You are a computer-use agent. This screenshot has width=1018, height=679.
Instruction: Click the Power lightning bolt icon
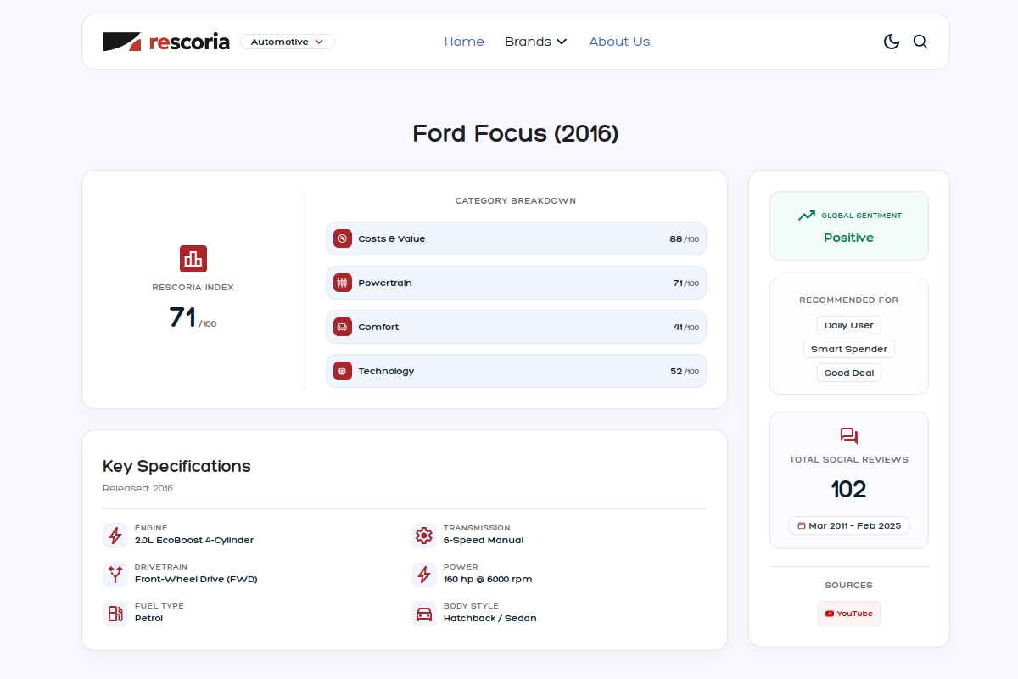pos(424,575)
